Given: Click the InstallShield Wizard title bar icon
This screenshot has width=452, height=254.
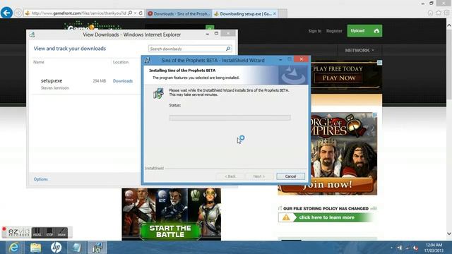Looking at the screenshot, I should click(148, 60).
